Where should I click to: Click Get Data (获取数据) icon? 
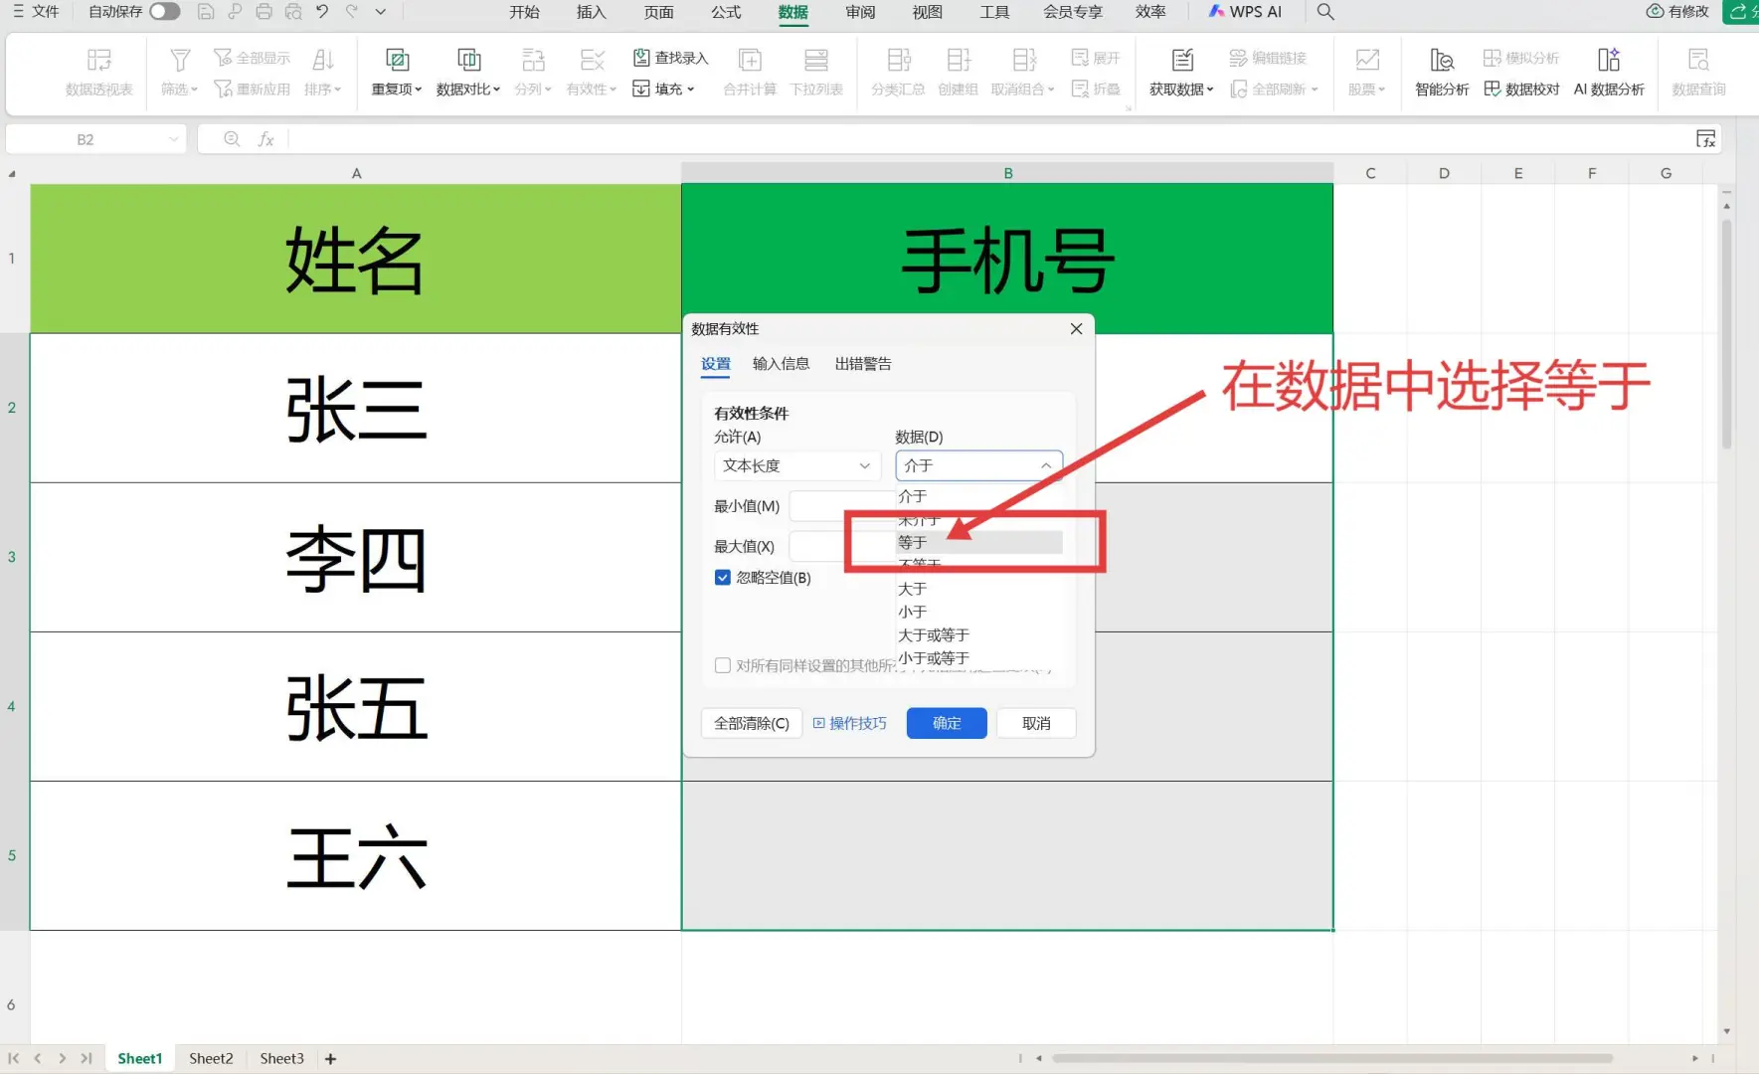coord(1182,61)
